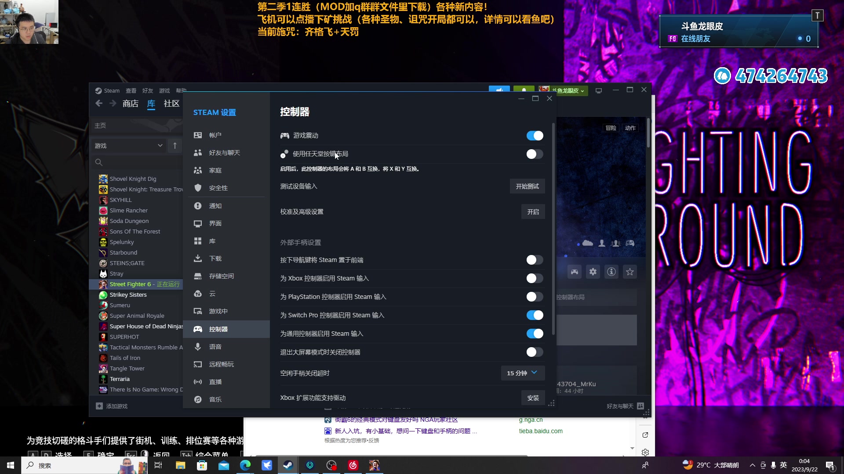Open 存储空间 storage settings section
The image size is (844, 474).
226,276
